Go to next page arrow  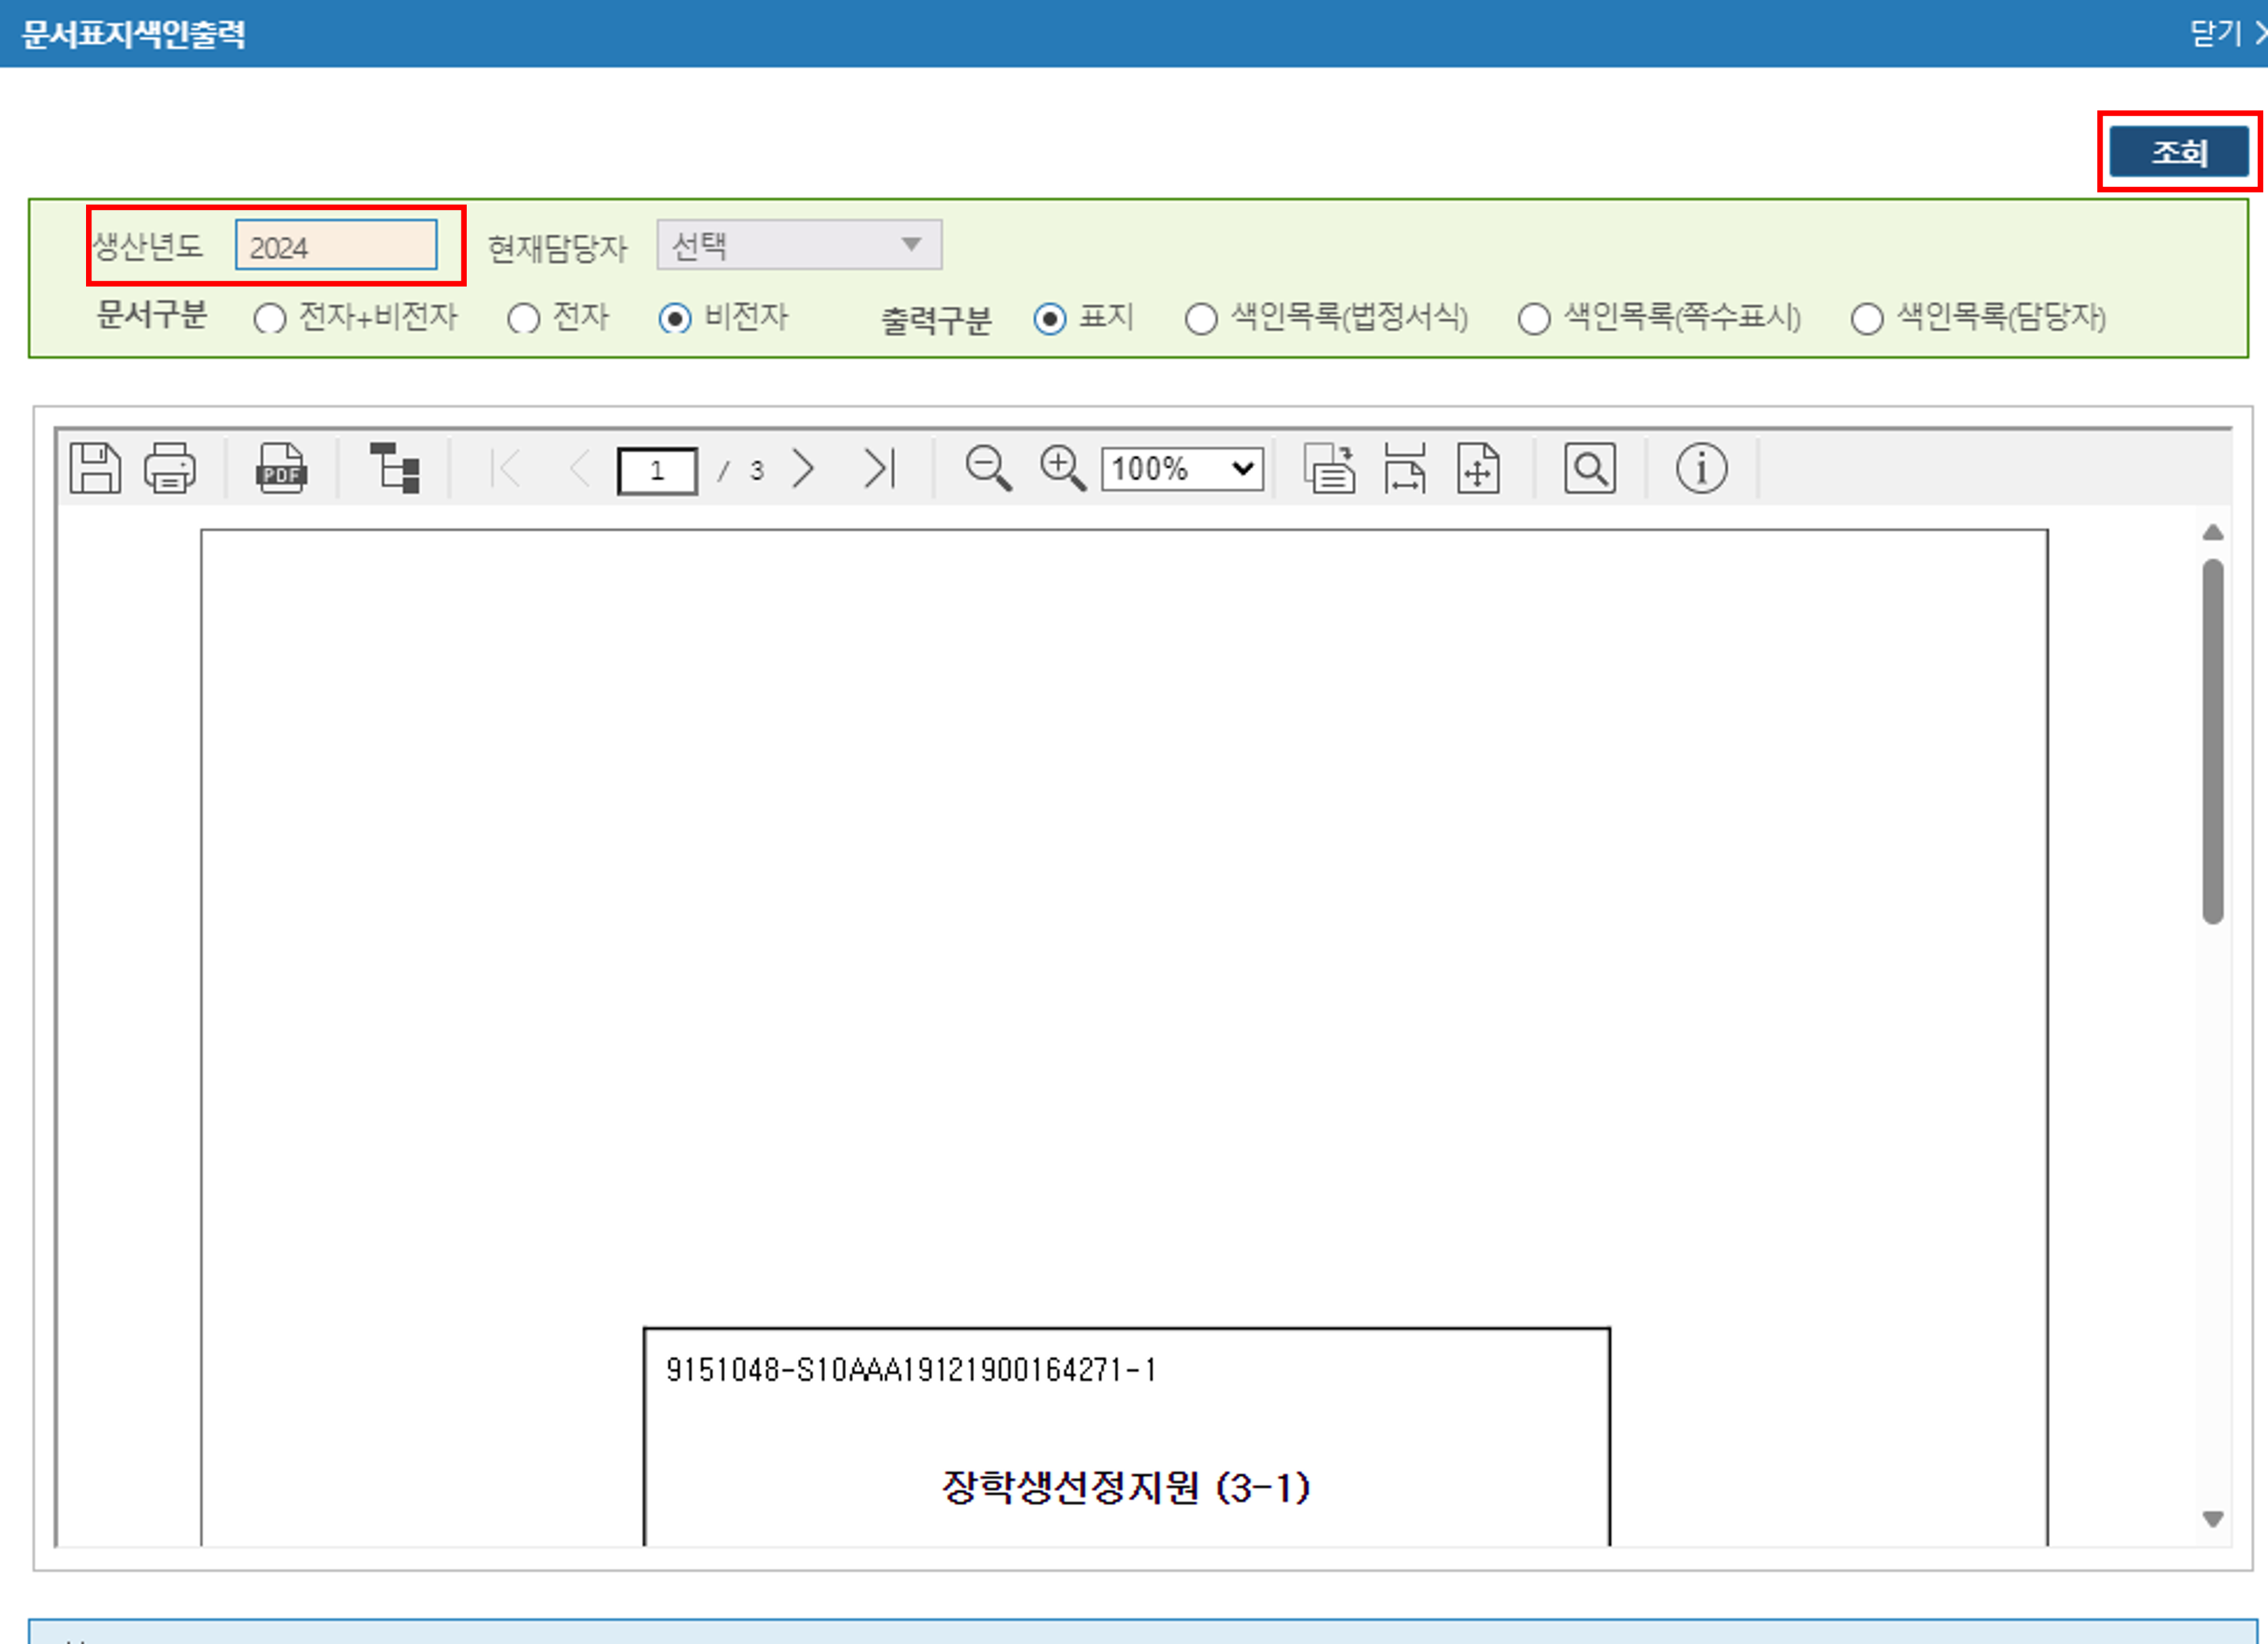click(x=803, y=468)
